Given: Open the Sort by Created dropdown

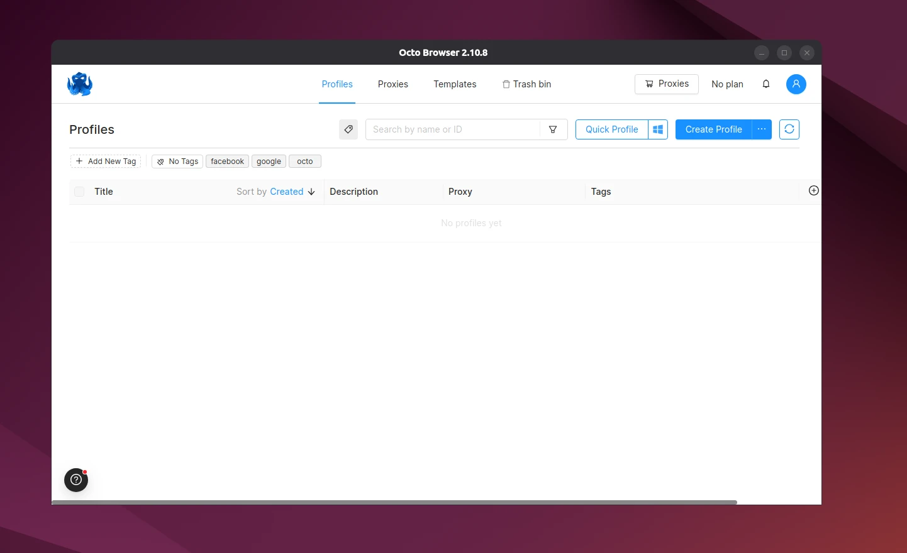Looking at the screenshot, I should (x=287, y=192).
